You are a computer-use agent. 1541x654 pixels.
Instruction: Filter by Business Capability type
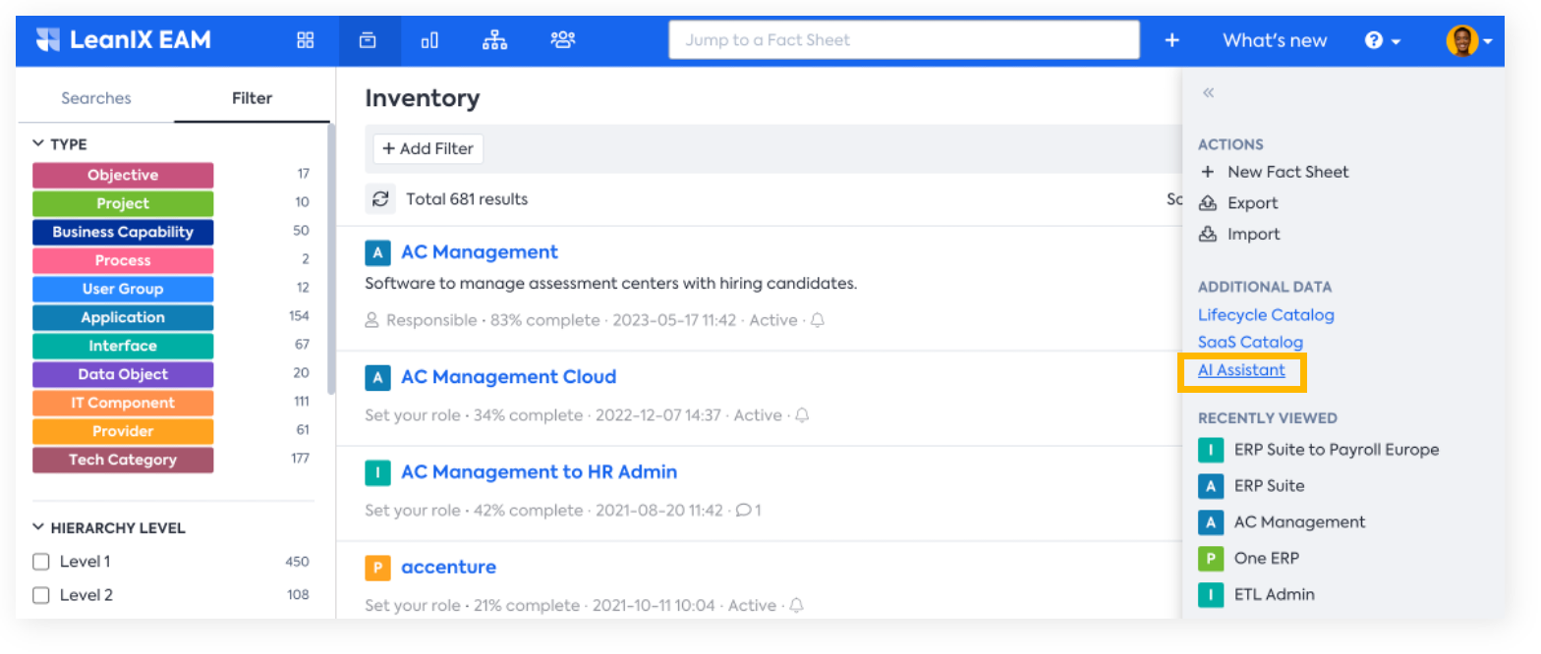click(123, 233)
